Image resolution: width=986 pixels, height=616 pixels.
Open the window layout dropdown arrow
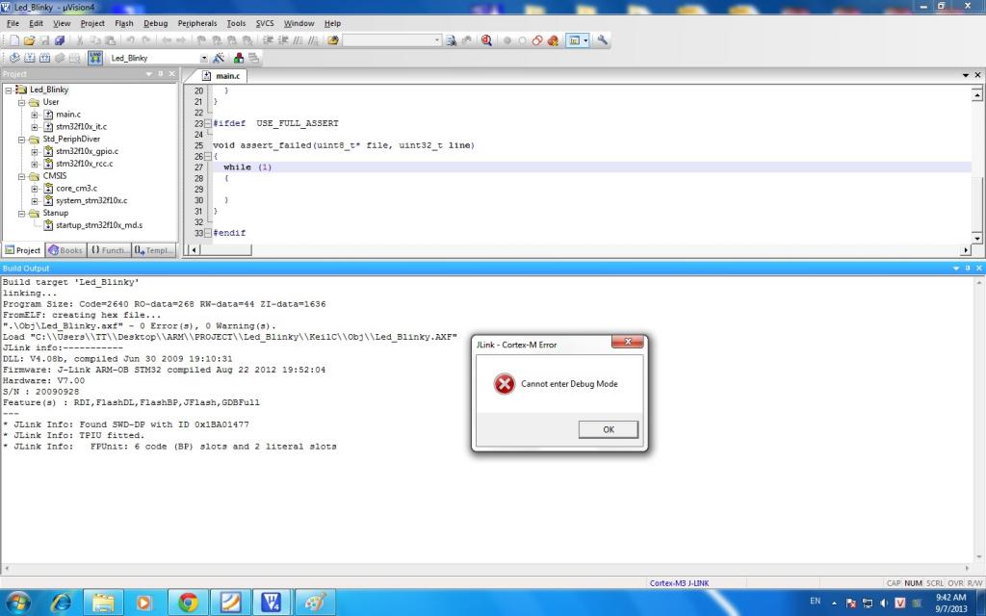pyautogui.click(x=585, y=40)
